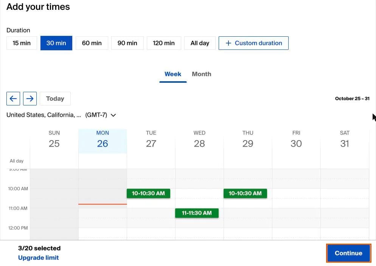This screenshot has width=376, height=266.
Task: Click the 12:00 PM time label
Action: tap(18, 228)
